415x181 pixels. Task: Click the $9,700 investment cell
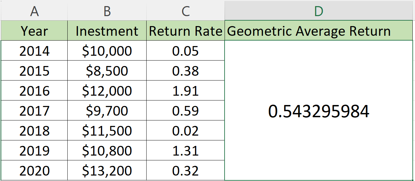[107, 110]
